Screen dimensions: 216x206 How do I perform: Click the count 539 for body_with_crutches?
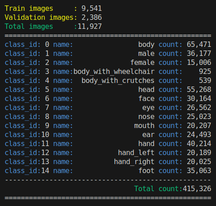pyautogui.click(x=205, y=81)
